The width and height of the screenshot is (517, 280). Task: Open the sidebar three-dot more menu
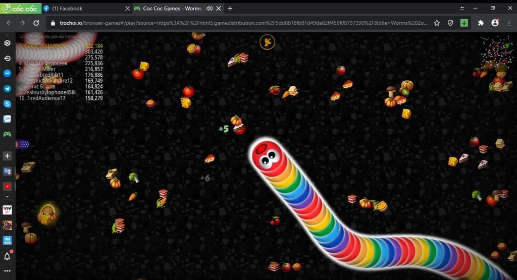point(7,271)
